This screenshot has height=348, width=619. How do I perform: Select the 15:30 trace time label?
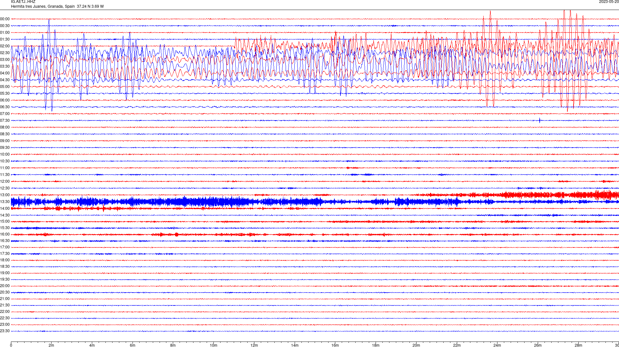coord(5,228)
